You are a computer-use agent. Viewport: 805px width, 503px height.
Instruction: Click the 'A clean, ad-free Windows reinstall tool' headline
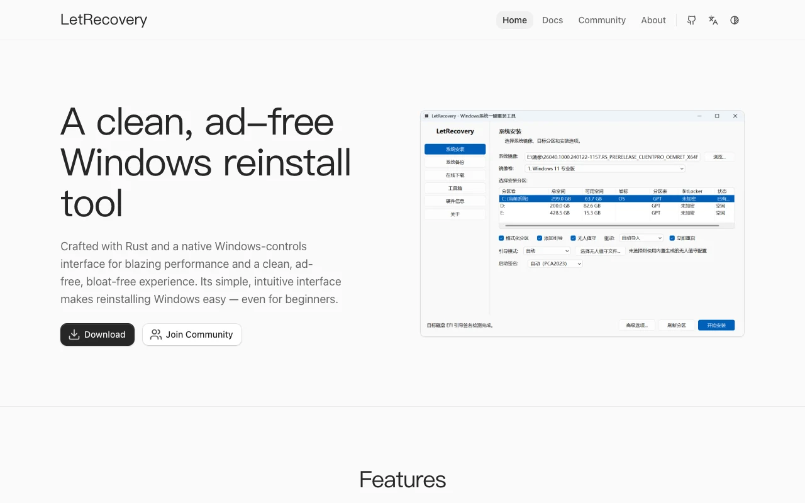(x=206, y=162)
